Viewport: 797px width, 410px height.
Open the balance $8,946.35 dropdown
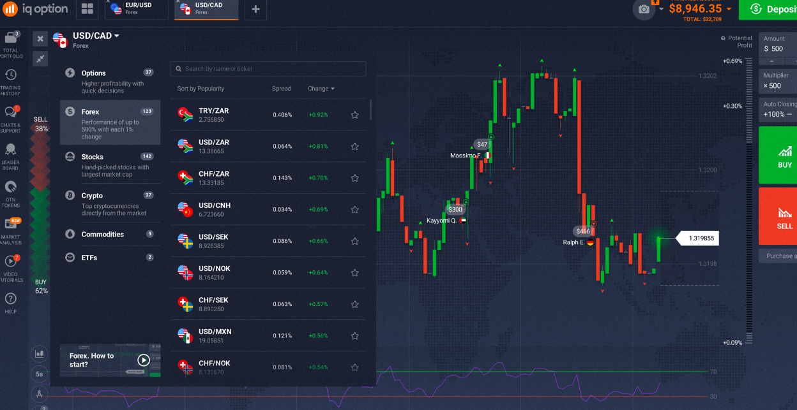[x=729, y=9]
